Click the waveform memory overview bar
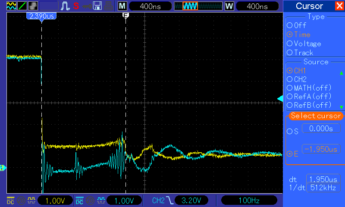 pyautogui.click(x=198, y=6)
